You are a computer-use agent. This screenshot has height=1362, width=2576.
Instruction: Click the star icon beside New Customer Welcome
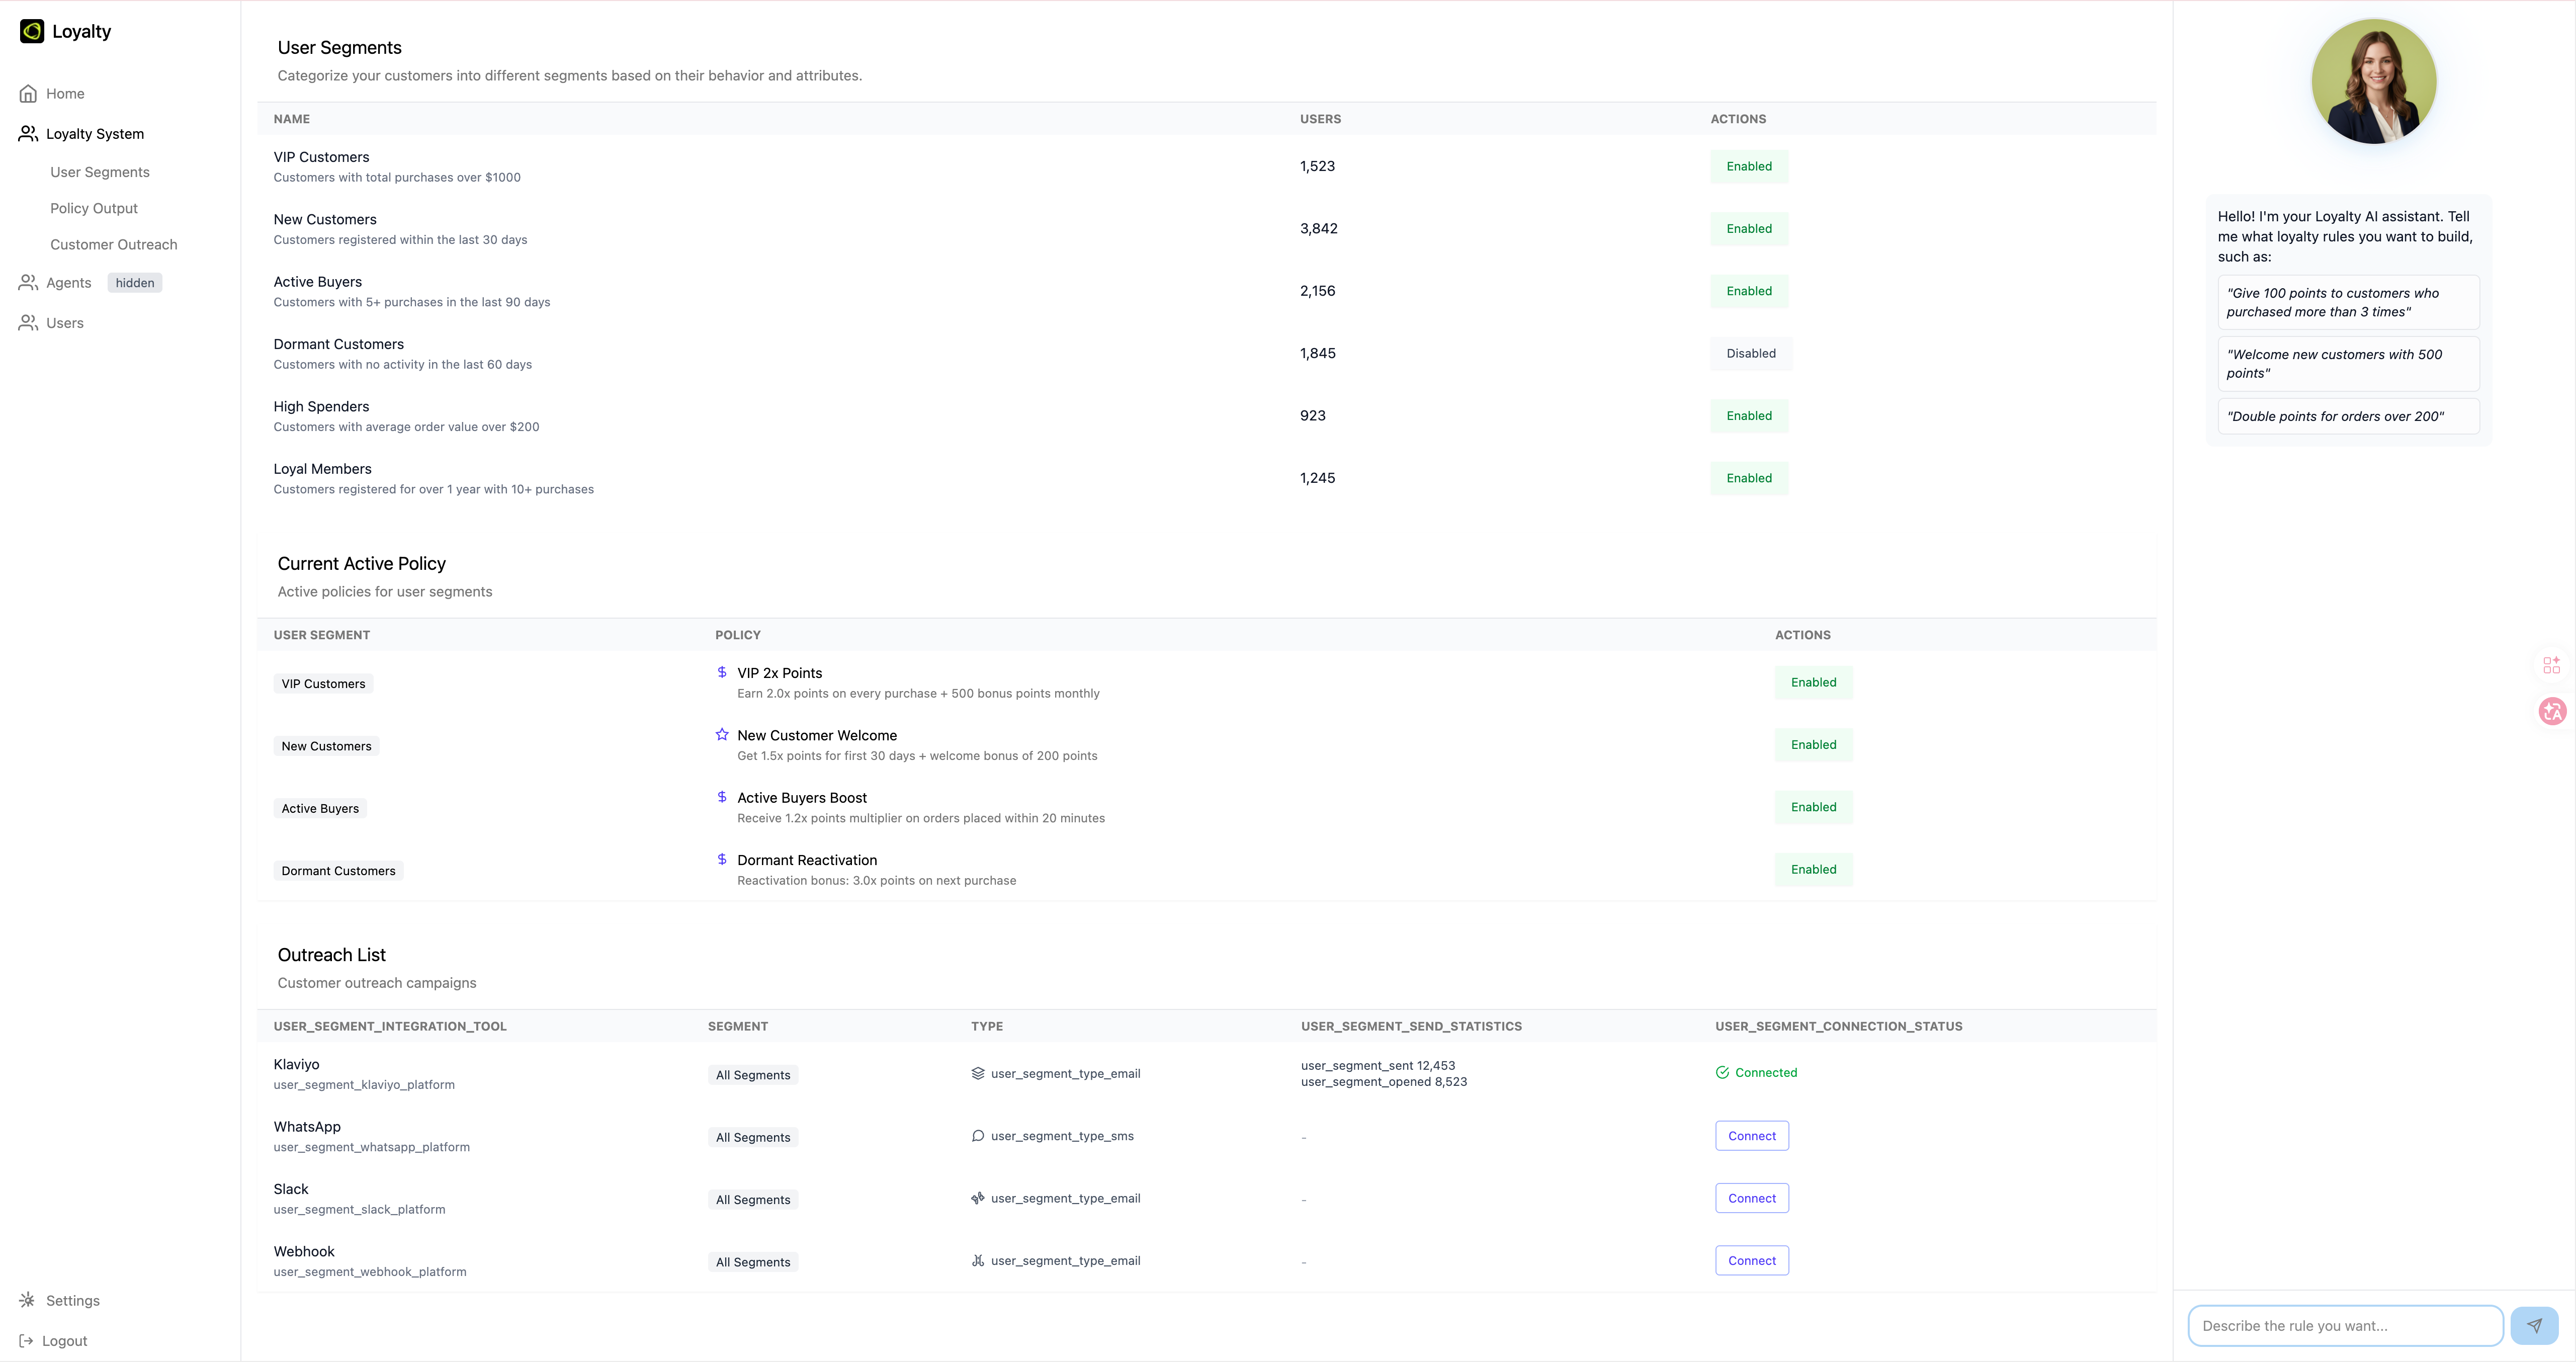click(x=722, y=734)
